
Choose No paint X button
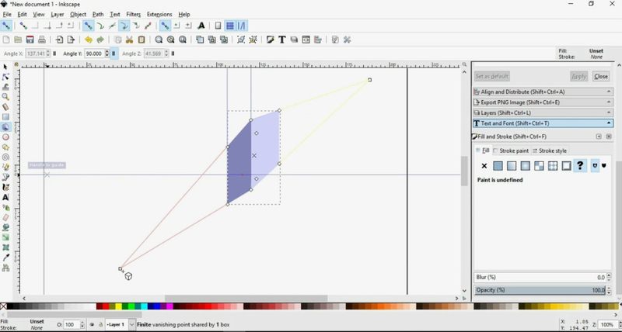(484, 166)
